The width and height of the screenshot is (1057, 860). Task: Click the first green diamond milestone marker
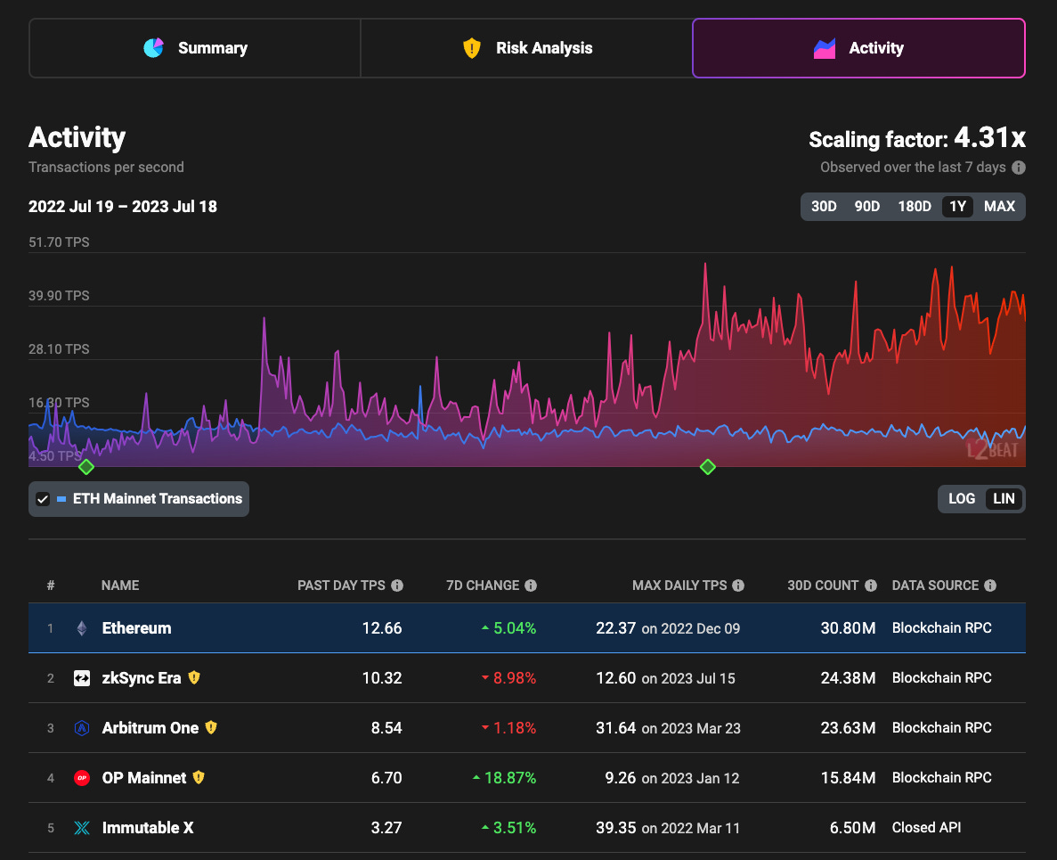pyautogui.click(x=86, y=467)
